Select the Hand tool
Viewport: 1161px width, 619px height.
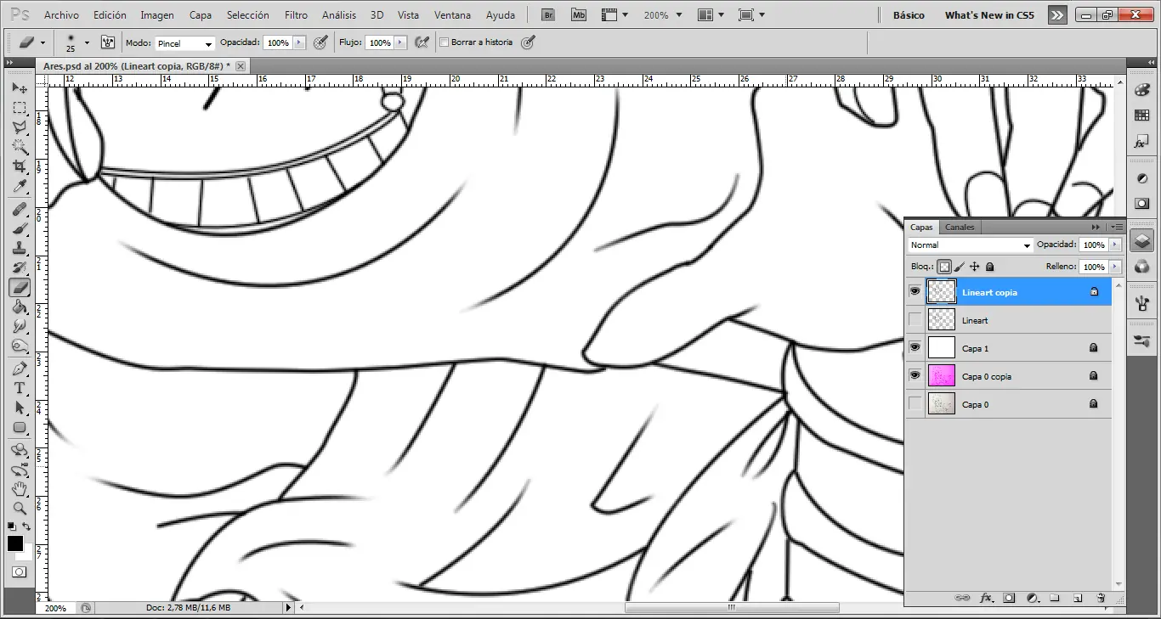tap(20, 489)
